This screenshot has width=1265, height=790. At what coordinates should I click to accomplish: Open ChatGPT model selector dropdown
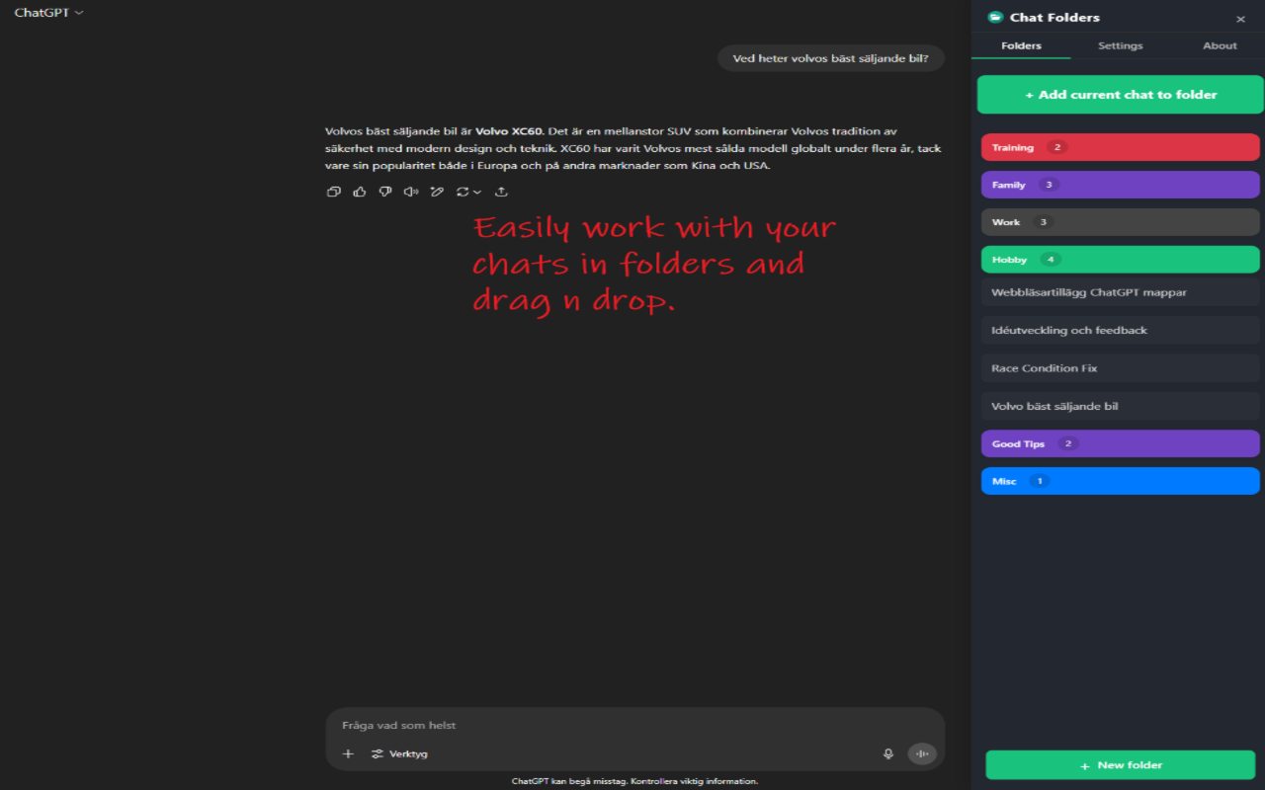(x=48, y=13)
